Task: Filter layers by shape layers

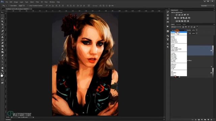Action: pyautogui.click(x=192, y=27)
